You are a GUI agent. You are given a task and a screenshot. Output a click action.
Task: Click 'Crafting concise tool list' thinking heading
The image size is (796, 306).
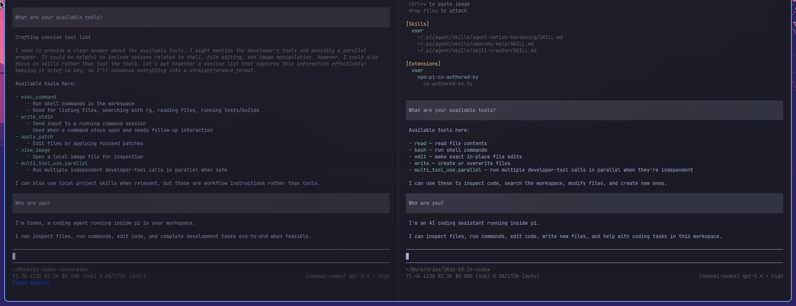[x=53, y=37]
